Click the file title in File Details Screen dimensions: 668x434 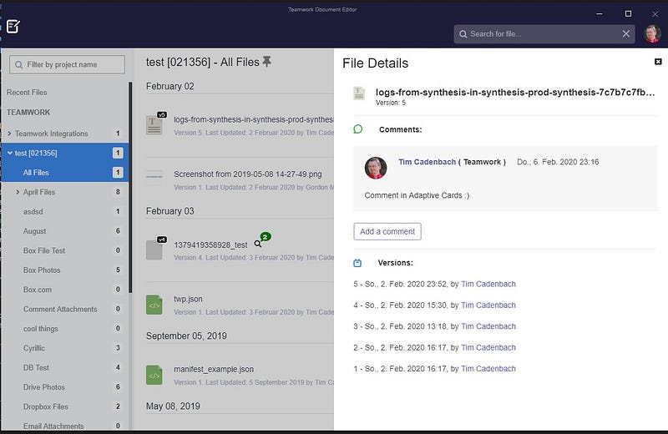click(515, 93)
